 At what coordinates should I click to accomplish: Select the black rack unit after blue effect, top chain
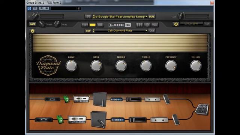(x=134, y=99)
